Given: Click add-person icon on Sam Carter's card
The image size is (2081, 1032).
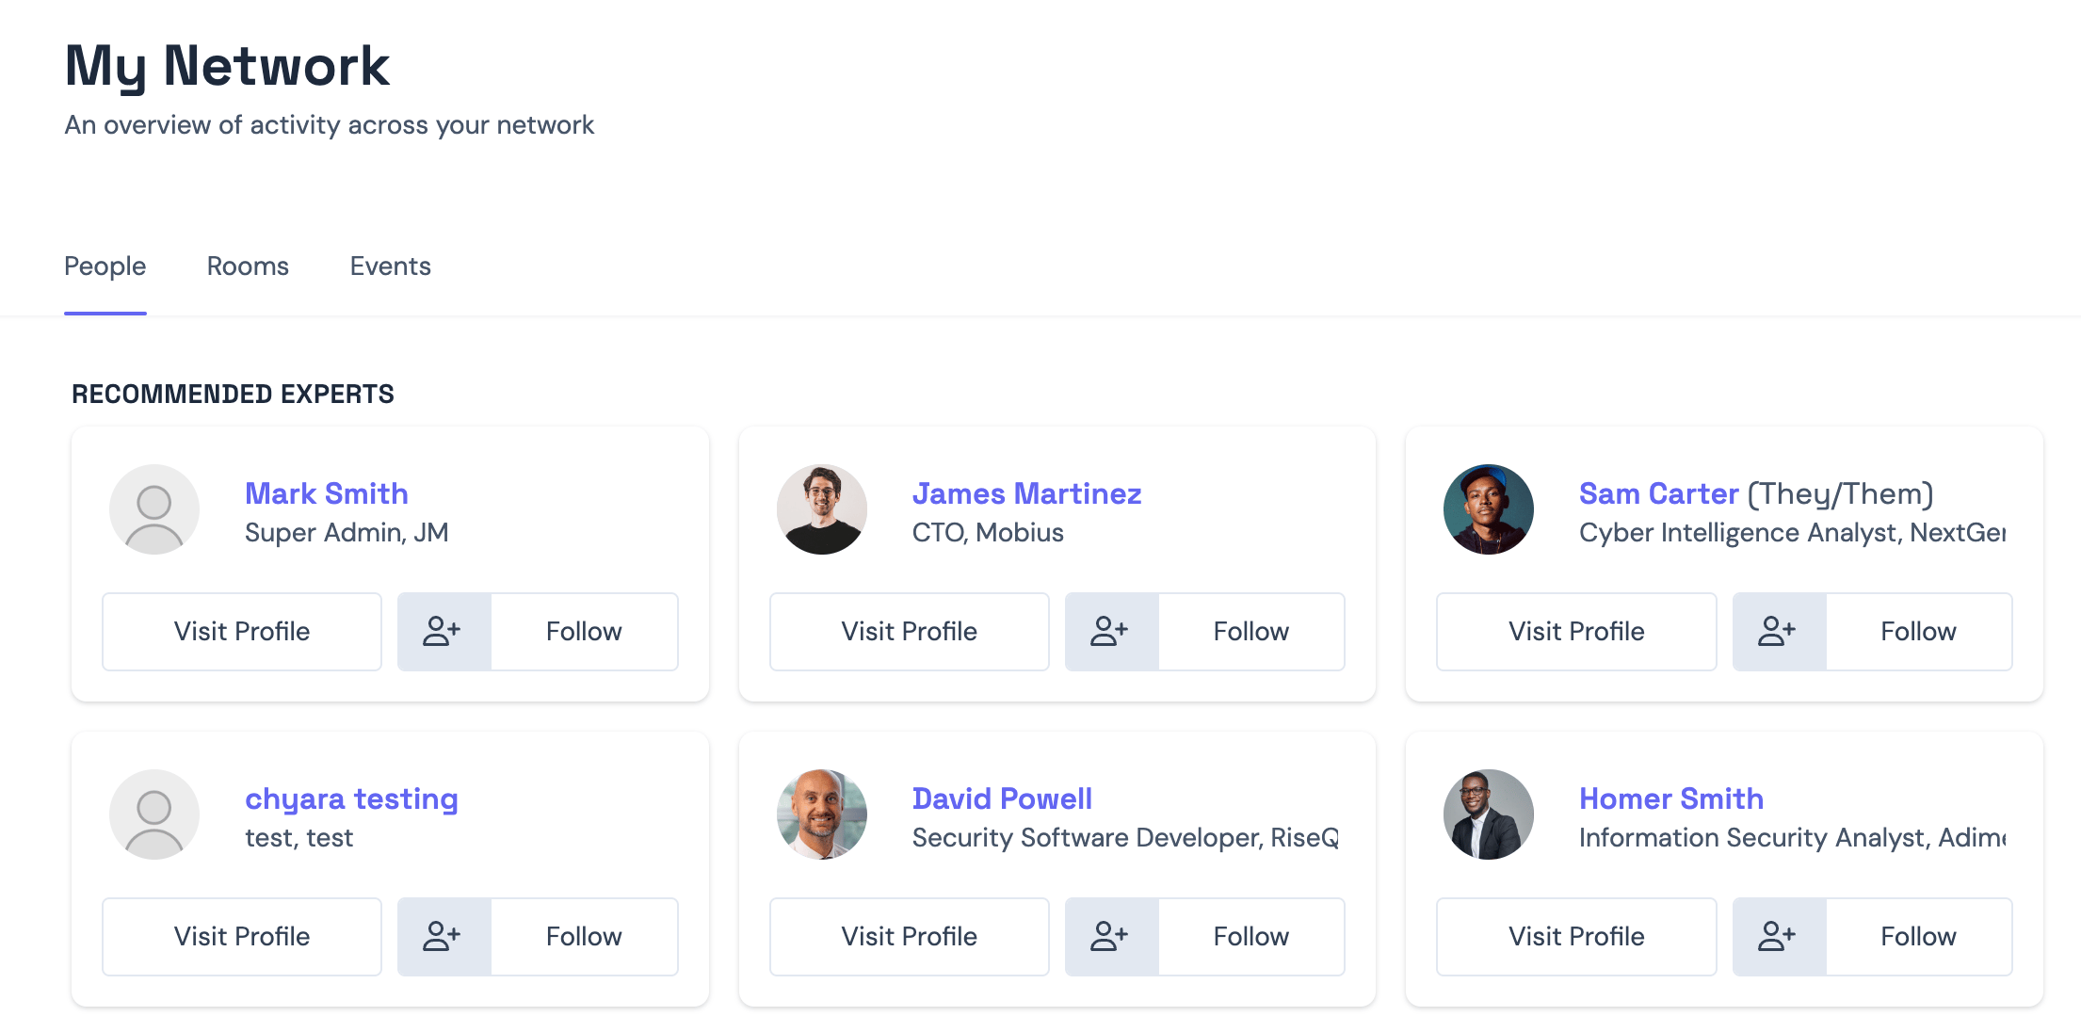Looking at the screenshot, I should click(x=1778, y=631).
